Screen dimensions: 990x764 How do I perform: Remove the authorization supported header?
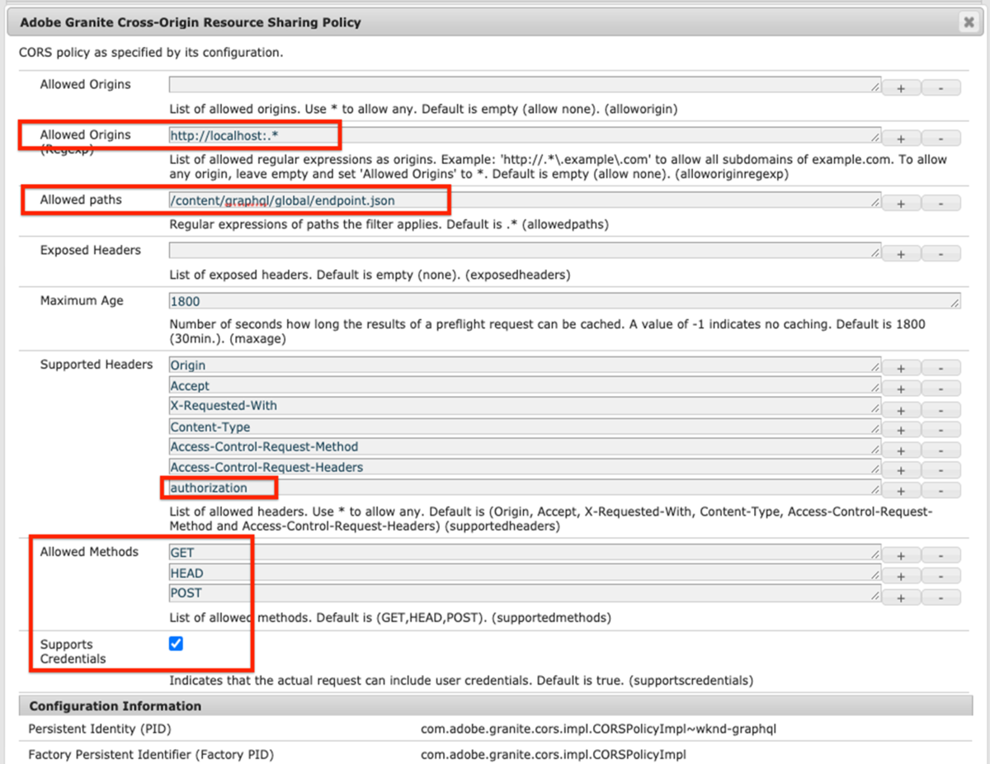941,490
